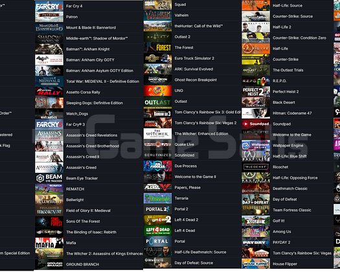Image resolution: width=340 pixels, height=272 pixels.
Task: Select the Half-Life orange lambda icon
Action: 256,49
